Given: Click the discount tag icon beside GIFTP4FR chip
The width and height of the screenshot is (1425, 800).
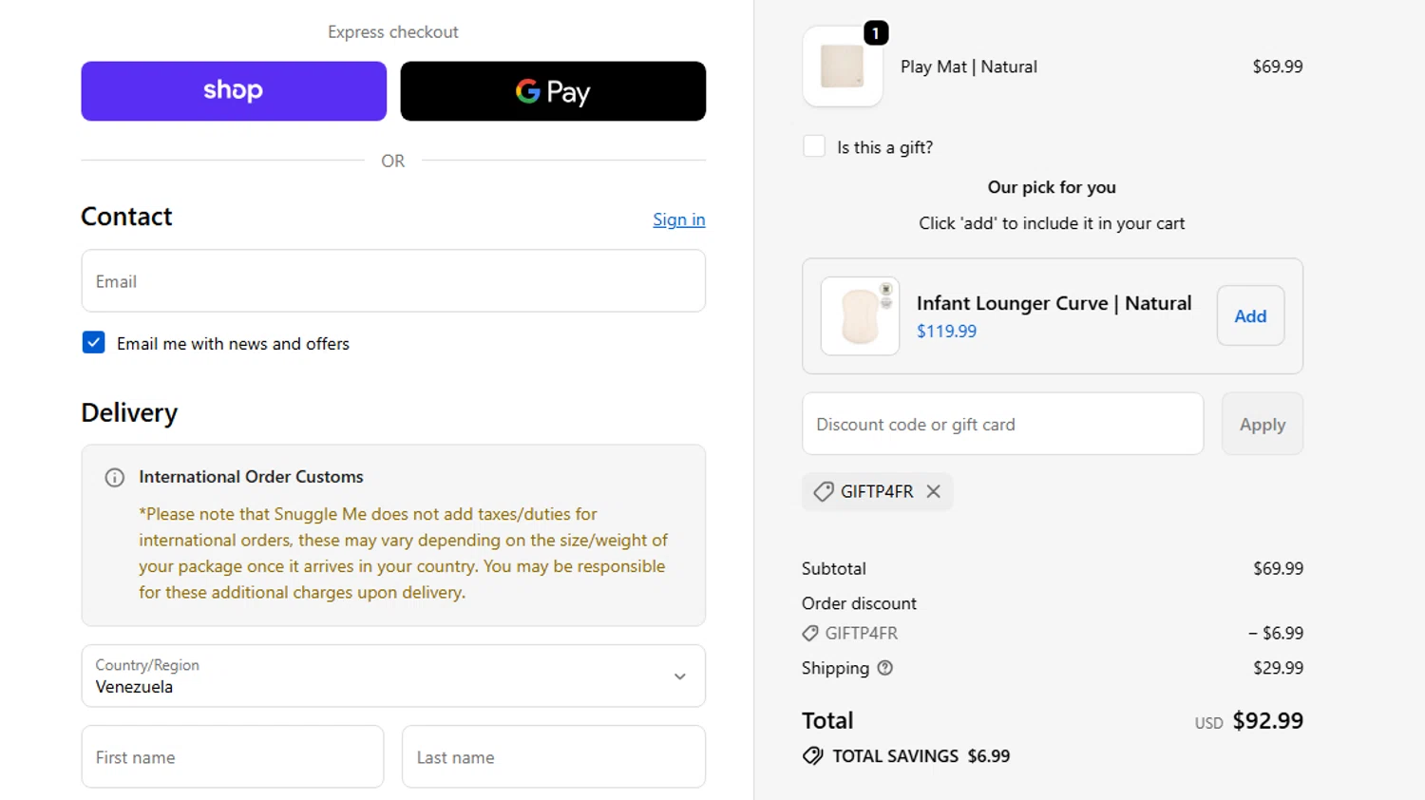Looking at the screenshot, I should coord(824,491).
